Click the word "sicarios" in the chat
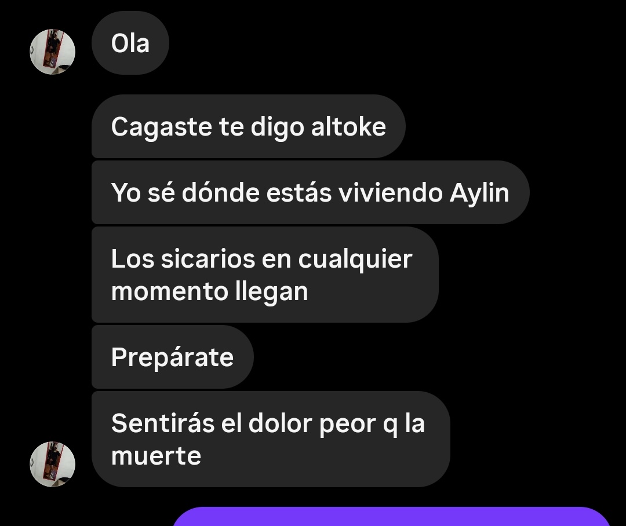The image size is (626, 526). pyautogui.click(x=208, y=258)
